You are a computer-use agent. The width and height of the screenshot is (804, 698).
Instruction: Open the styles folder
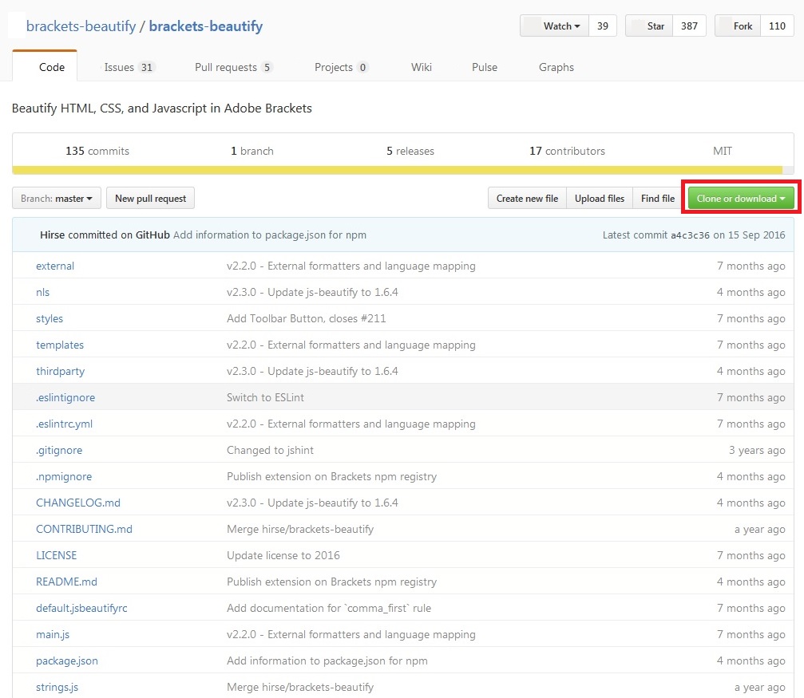click(x=50, y=319)
